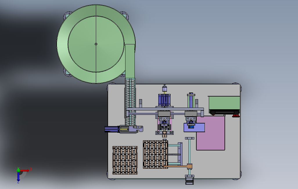Click the blue Z axis of the triad
Screen dimensions: 298x189
18,177
